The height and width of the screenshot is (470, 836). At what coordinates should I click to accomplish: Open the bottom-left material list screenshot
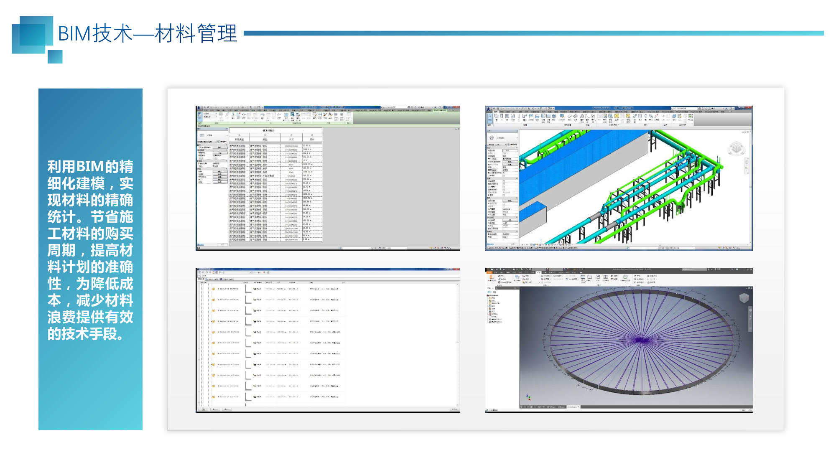(x=328, y=340)
